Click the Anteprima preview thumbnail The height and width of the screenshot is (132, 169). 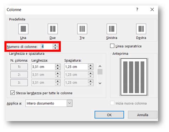point(134,77)
